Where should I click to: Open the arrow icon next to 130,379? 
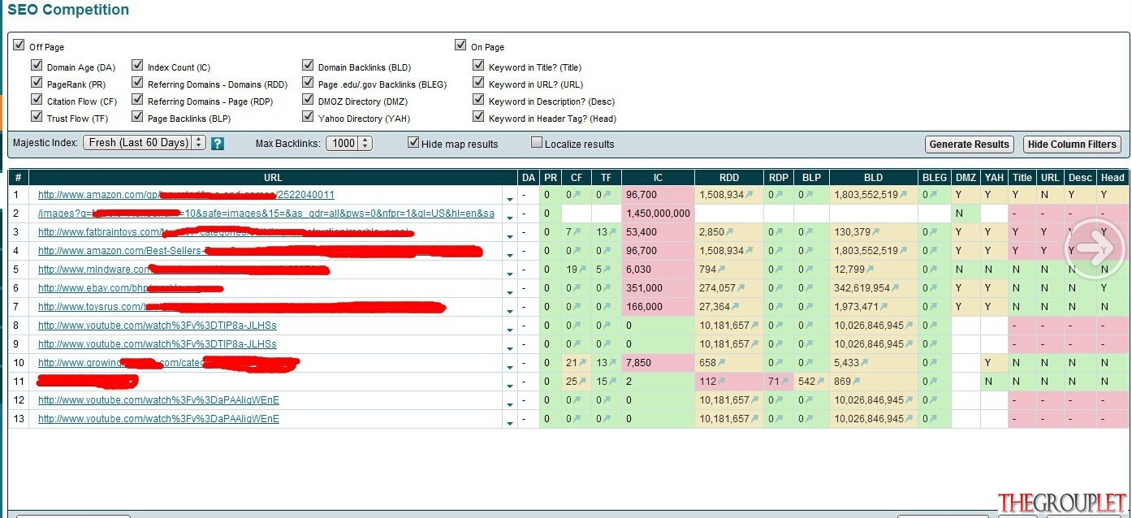[x=877, y=232]
